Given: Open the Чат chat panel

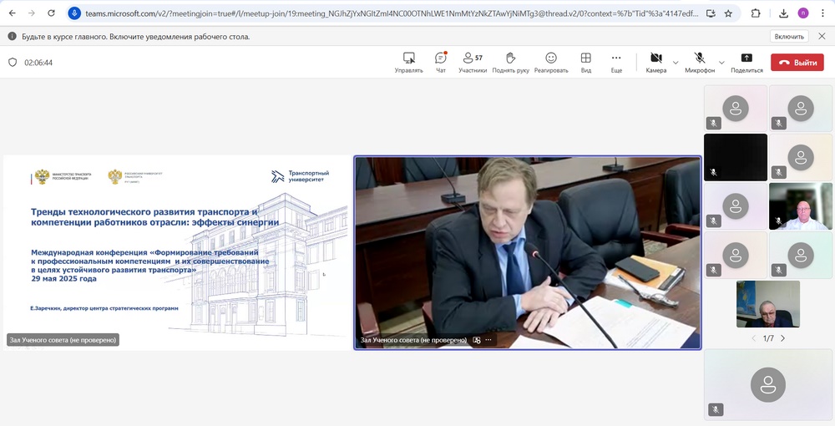Looking at the screenshot, I should point(440,63).
